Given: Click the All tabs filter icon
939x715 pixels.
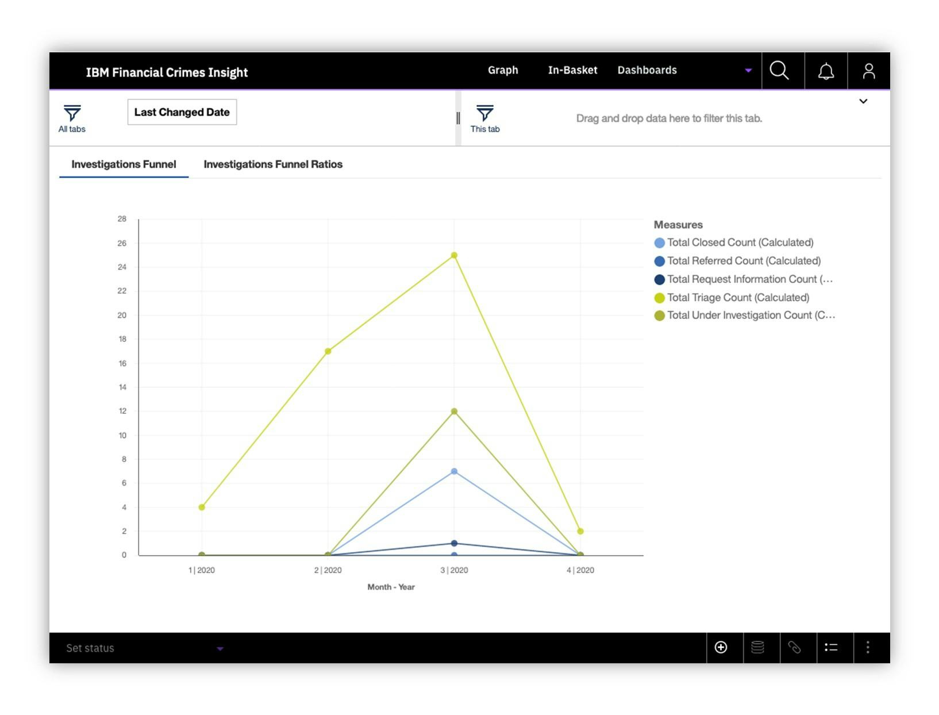Looking at the screenshot, I should pos(71,113).
